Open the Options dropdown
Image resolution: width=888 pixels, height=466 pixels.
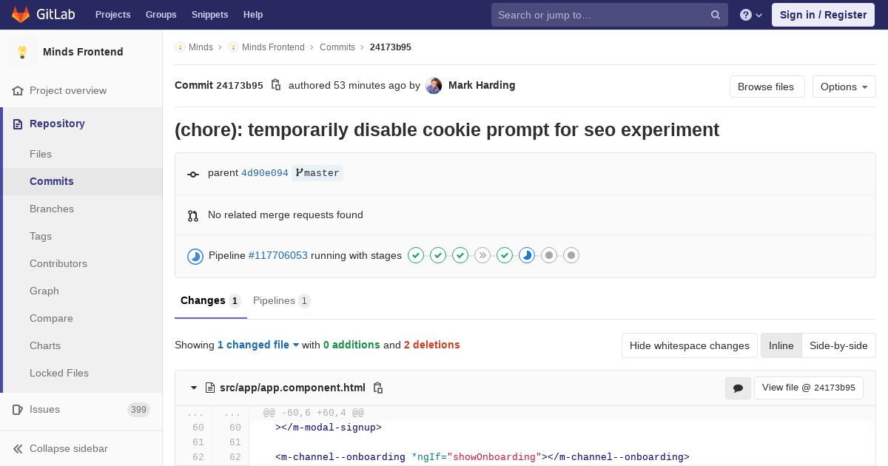[x=844, y=87]
